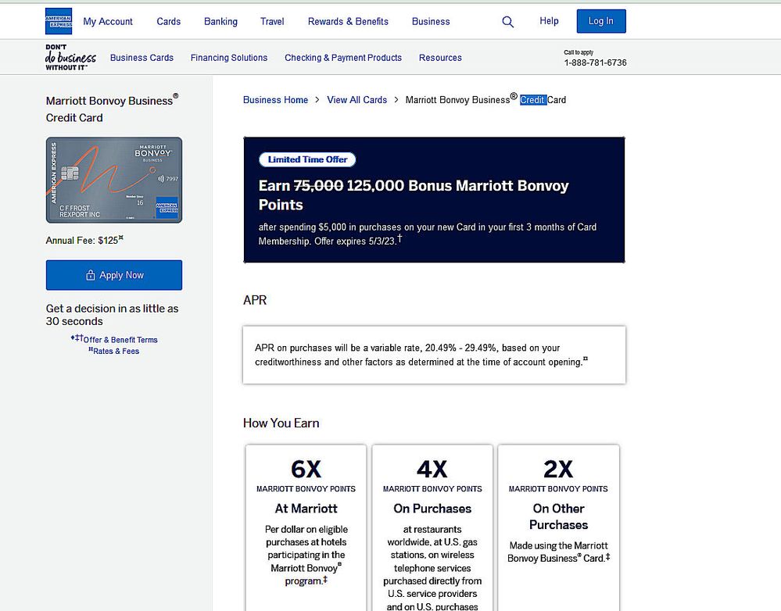The height and width of the screenshot is (611, 781).
Task: Open the Business menu
Action: pos(431,21)
